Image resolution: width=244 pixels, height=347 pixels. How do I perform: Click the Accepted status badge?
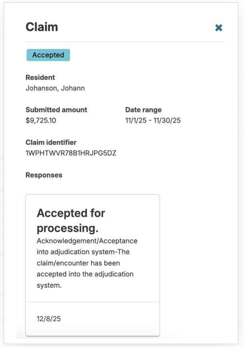48,55
